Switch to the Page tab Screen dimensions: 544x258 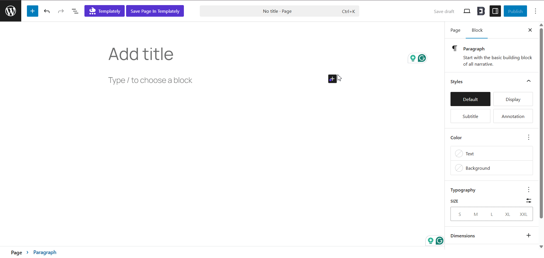[x=455, y=30]
